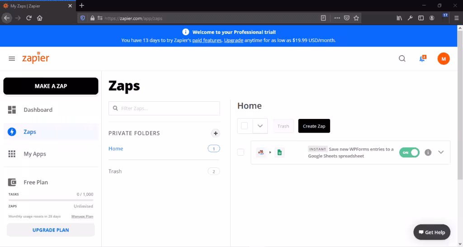This screenshot has height=247, width=463.
Task: Click the info icon in the trial banner
Action: pyautogui.click(x=185, y=32)
